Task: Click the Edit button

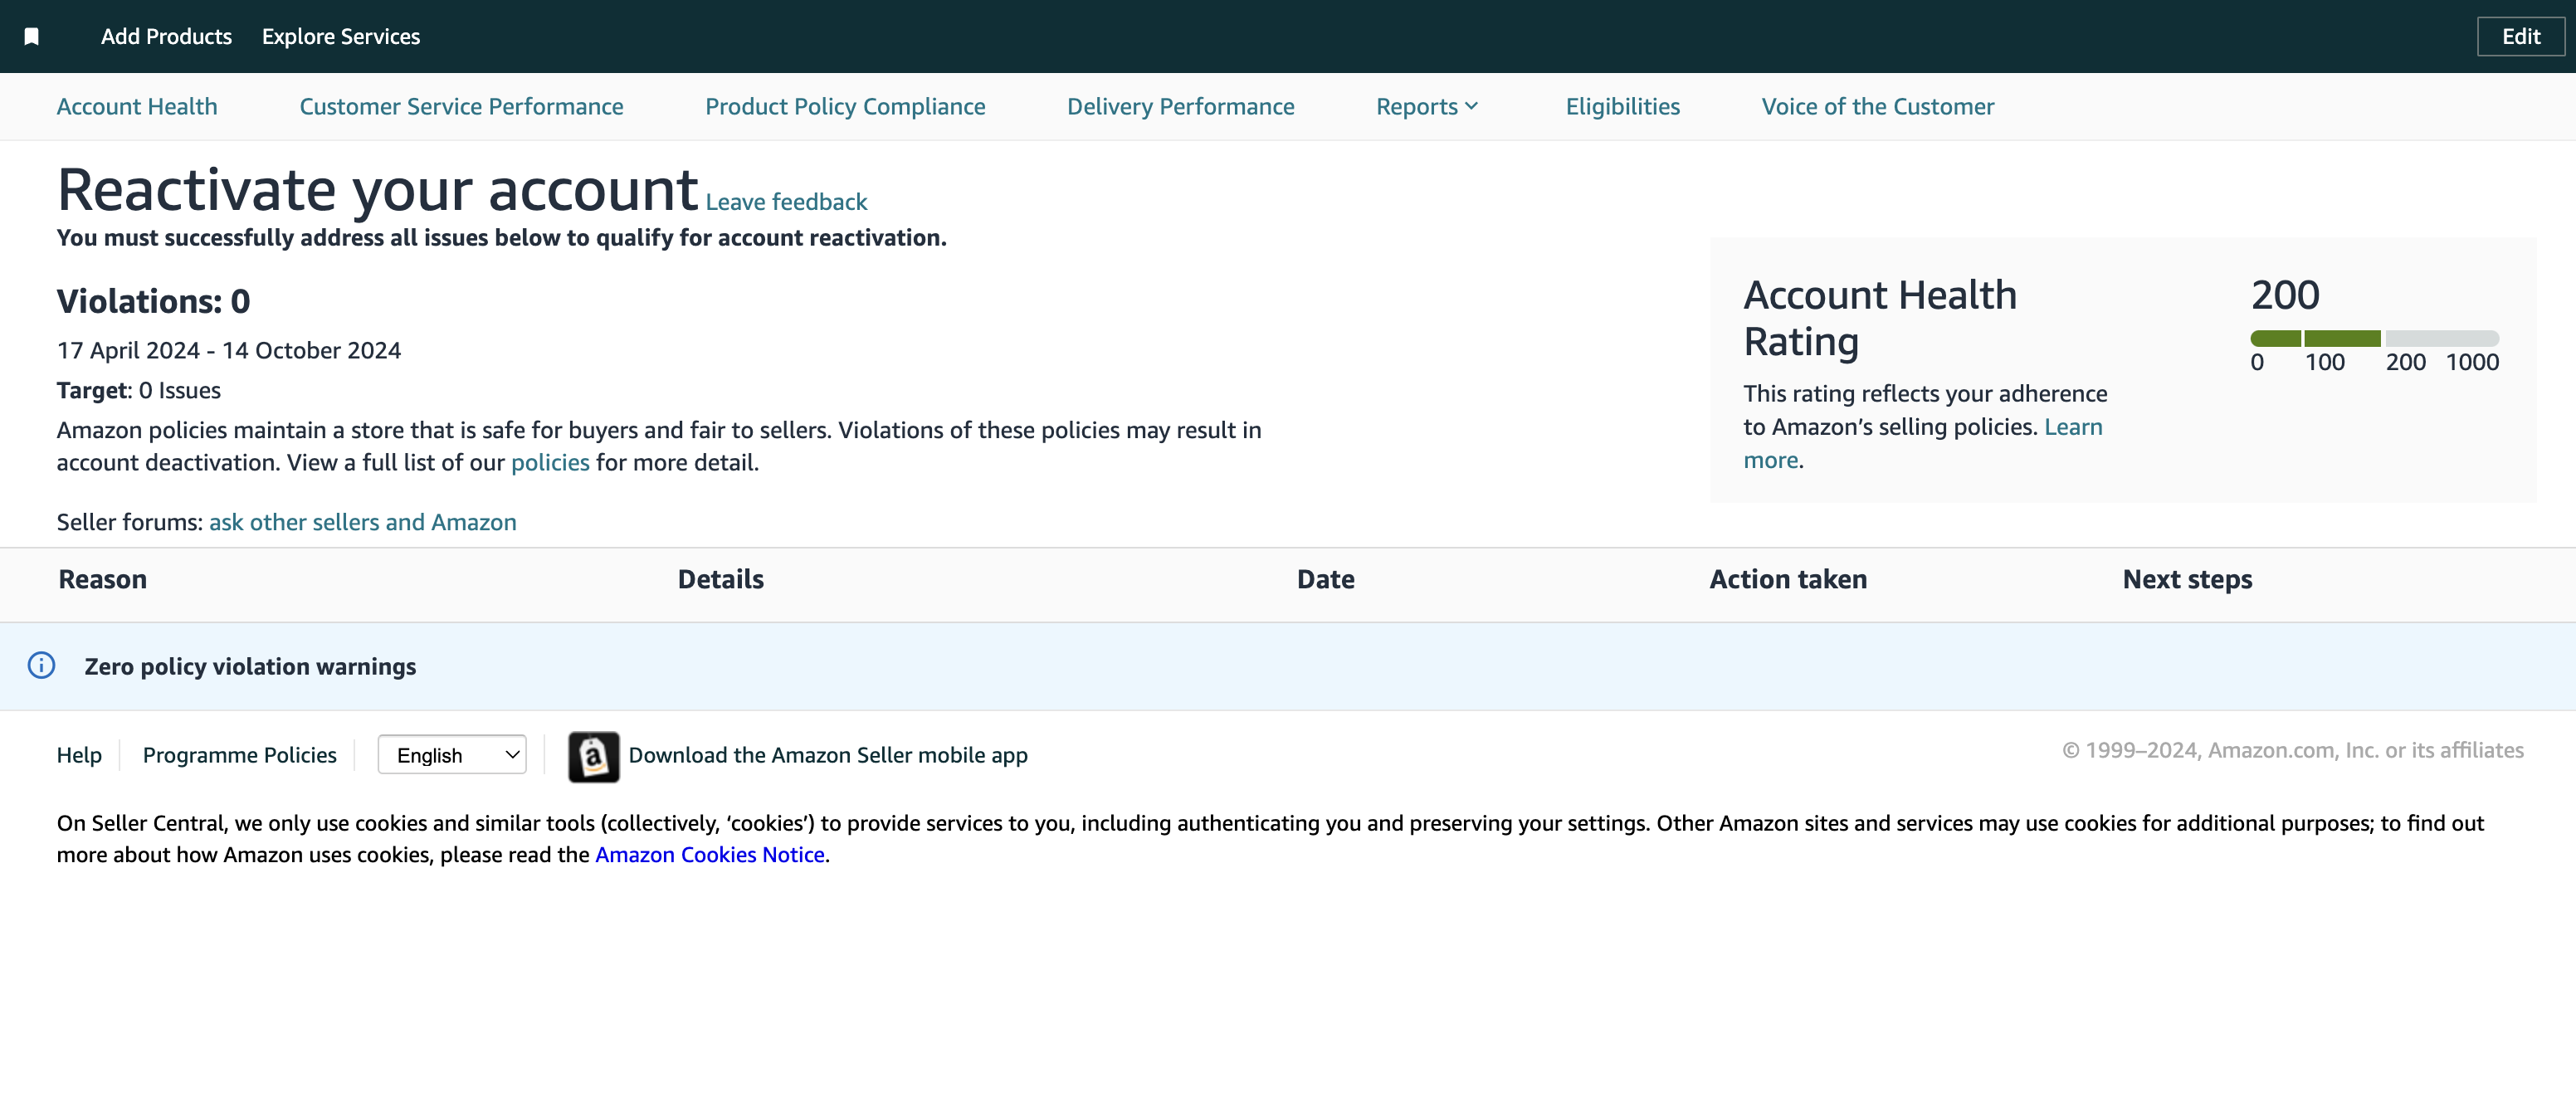Action: [x=2520, y=36]
